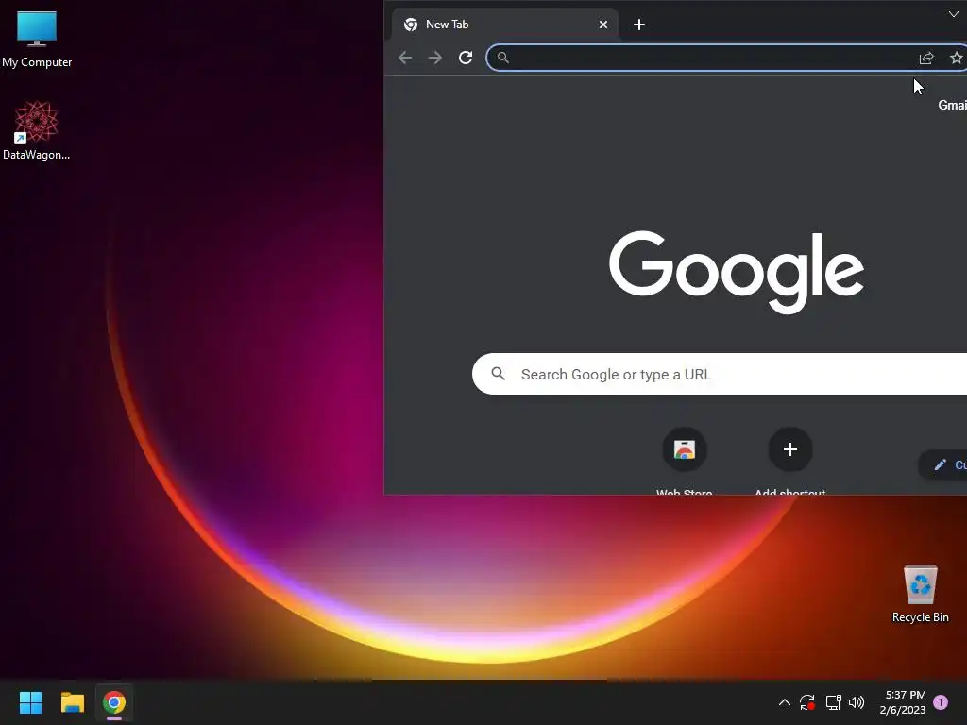Viewport: 967px width, 725px height.
Task: Open network status in system tray
Action: [x=833, y=702]
